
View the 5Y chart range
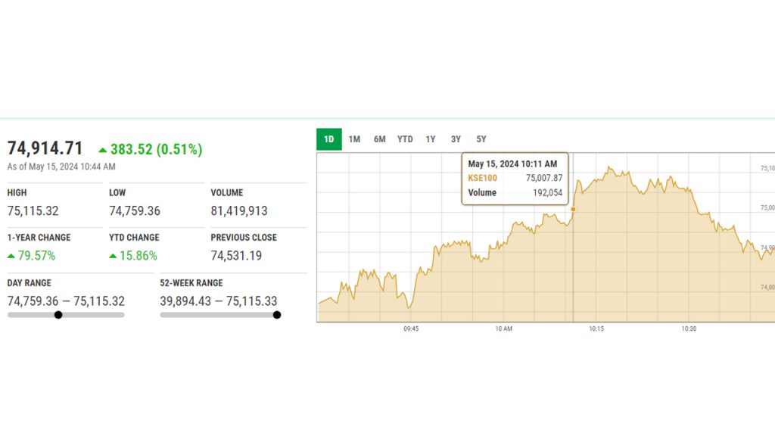(481, 139)
